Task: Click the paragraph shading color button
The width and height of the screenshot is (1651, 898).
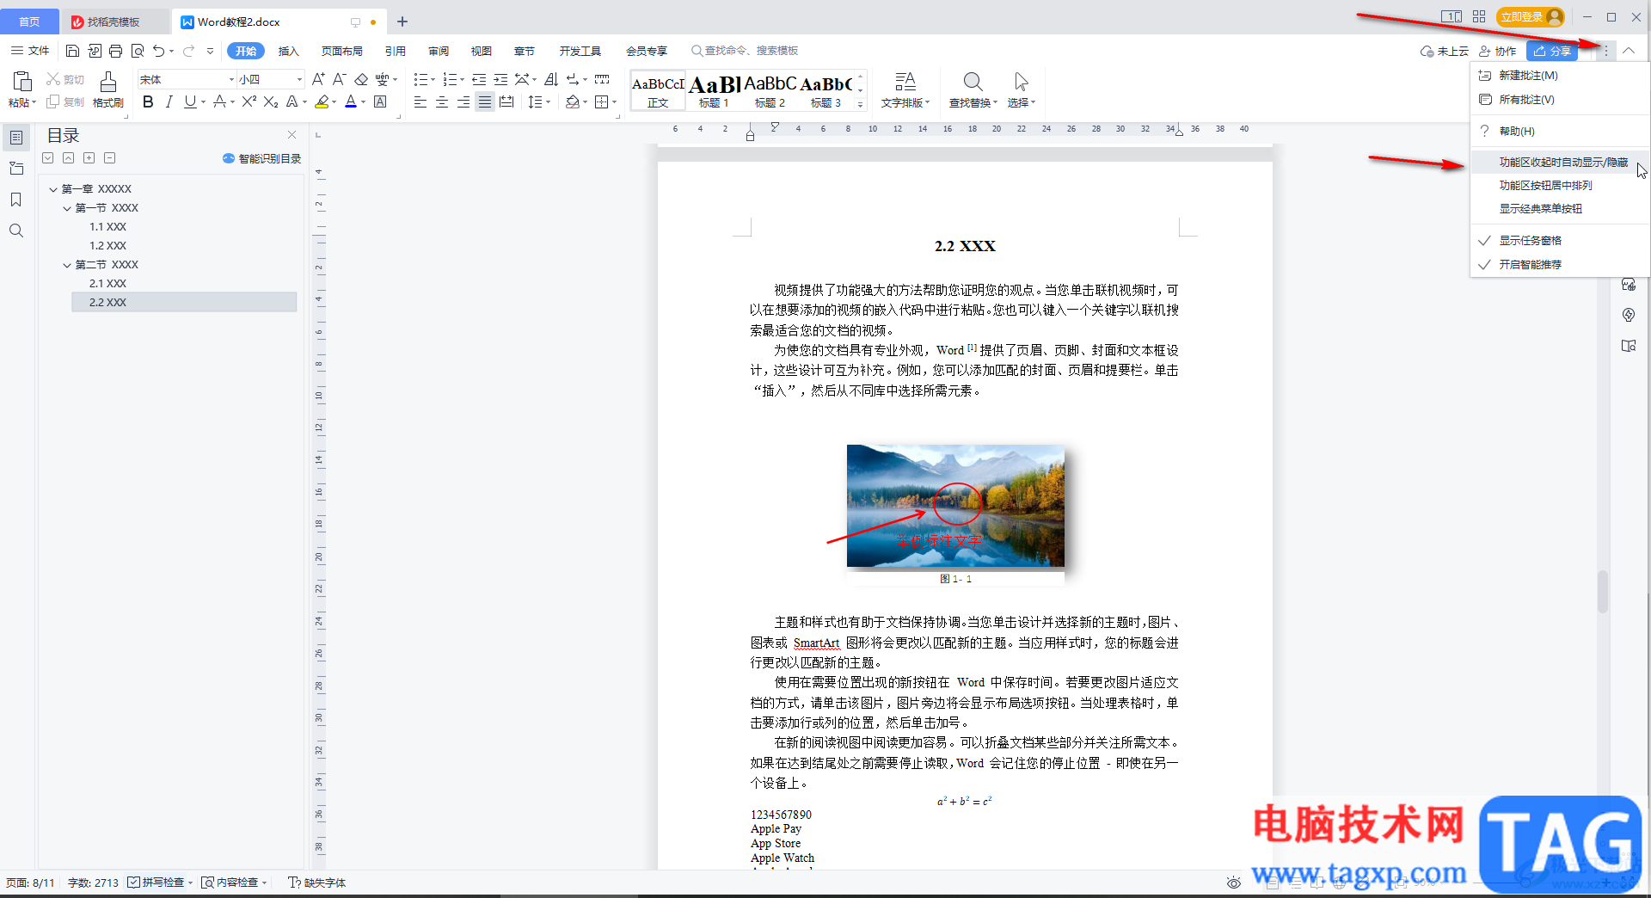Action: 573,101
